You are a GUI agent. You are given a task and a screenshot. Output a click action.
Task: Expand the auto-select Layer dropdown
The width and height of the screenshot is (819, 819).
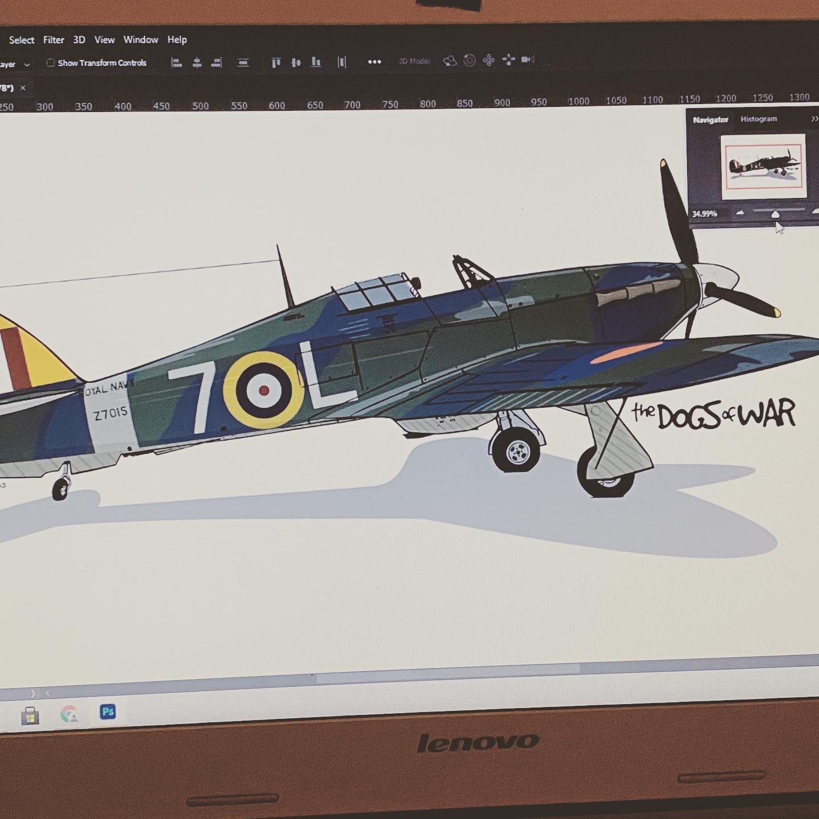coord(27,64)
